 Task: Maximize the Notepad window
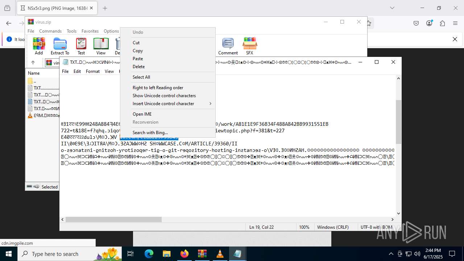(377, 62)
